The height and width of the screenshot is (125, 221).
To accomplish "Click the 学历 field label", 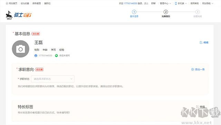I will (53, 50).
